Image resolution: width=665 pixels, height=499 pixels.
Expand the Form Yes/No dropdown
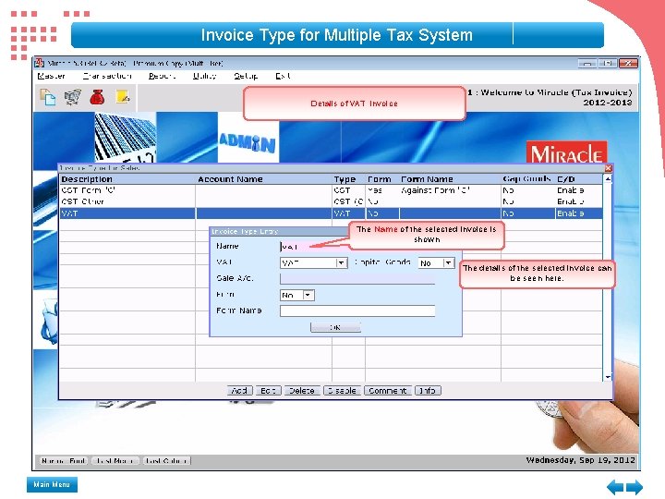coord(308,296)
